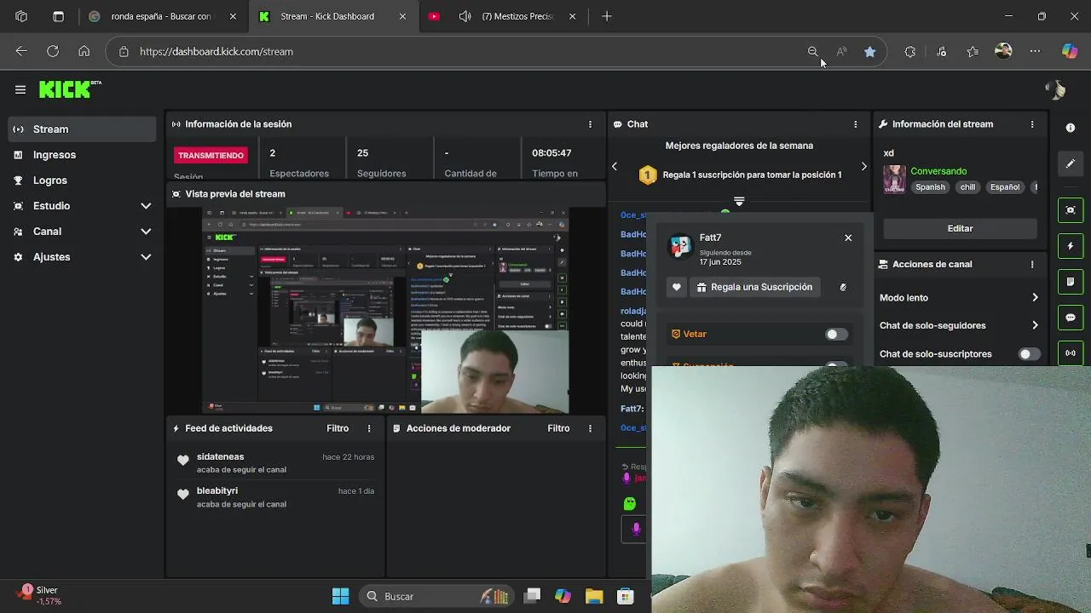Viewport: 1091px width, 613px height.
Task: Click the read aloud icon in address bar
Action: click(841, 52)
